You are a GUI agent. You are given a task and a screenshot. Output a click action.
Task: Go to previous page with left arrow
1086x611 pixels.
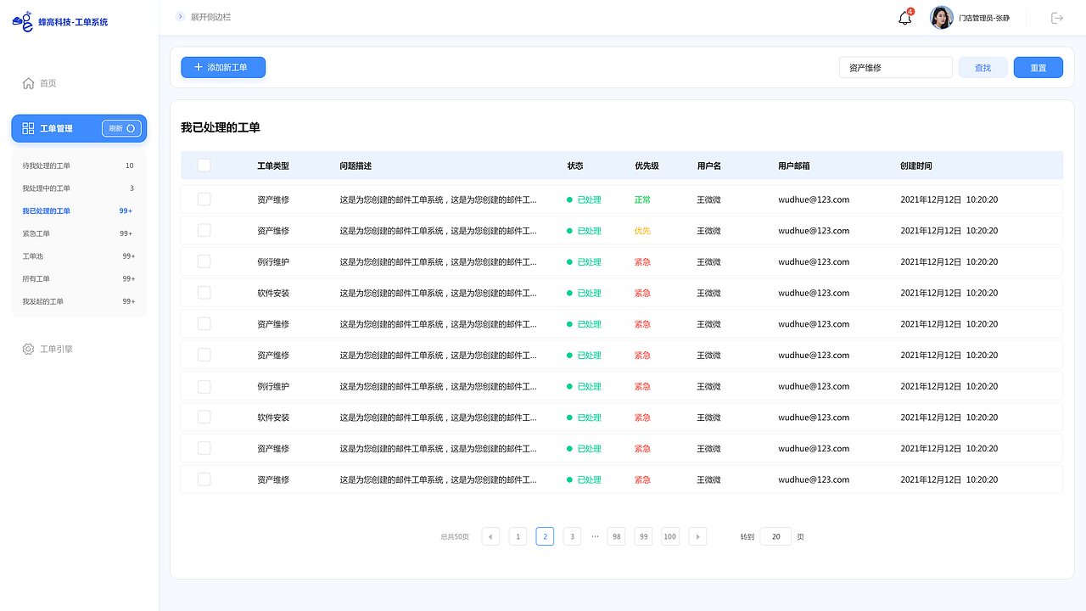point(490,536)
